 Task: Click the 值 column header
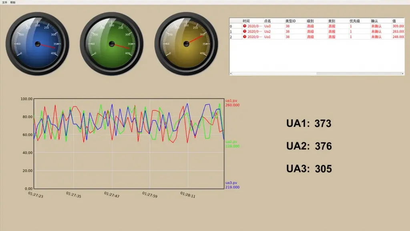click(x=398, y=21)
